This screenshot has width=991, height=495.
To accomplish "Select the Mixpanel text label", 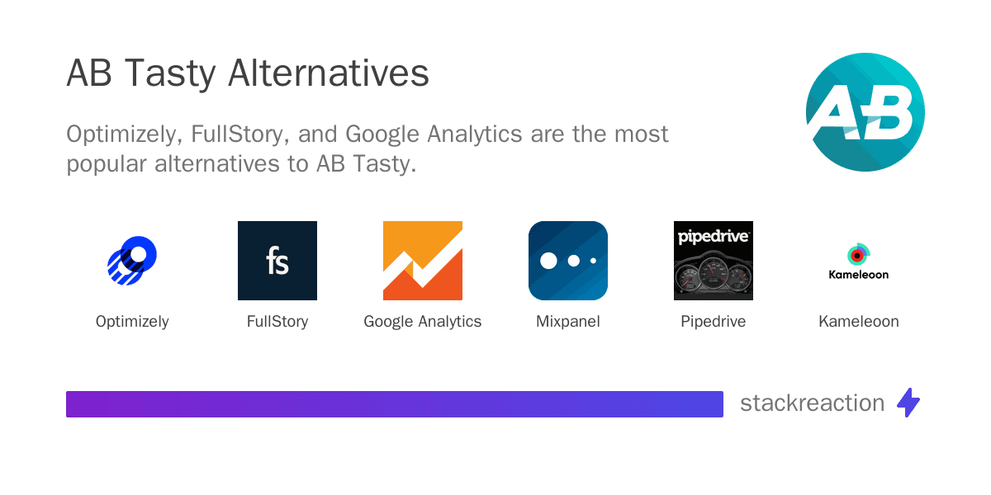I will point(568,322).
